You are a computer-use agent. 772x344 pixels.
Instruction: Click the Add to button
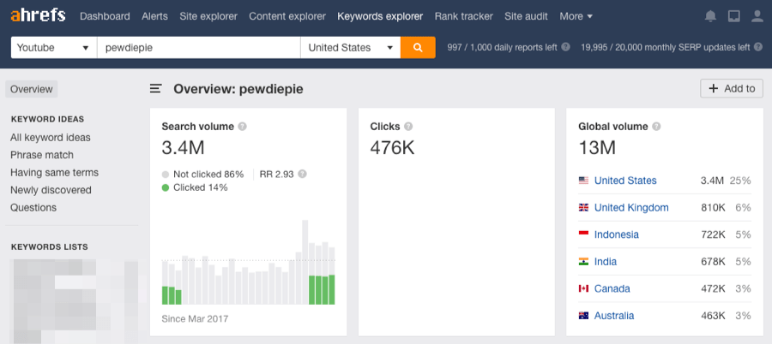(732, 88)
